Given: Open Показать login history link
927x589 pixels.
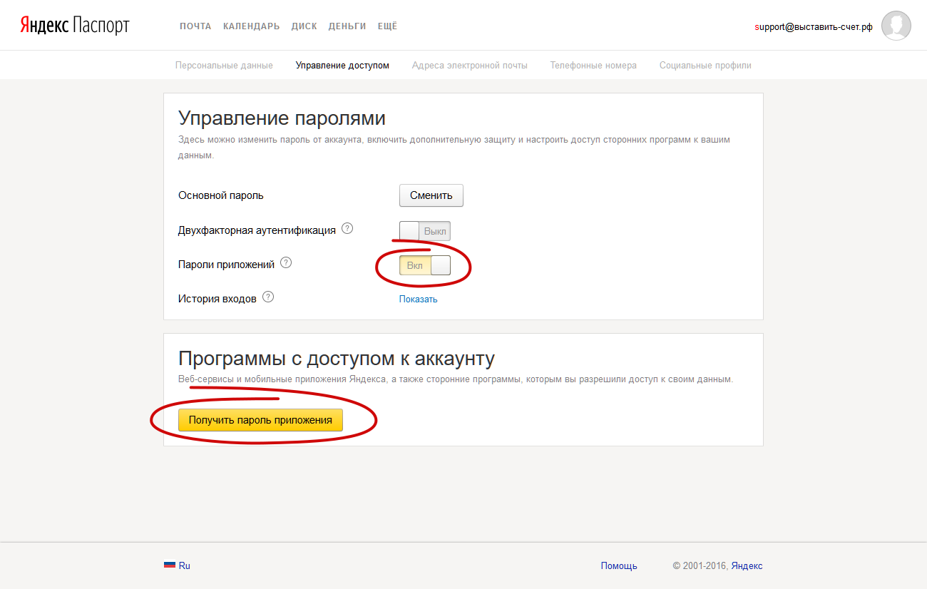Looking at the screenshot, I should pos(419,299).
